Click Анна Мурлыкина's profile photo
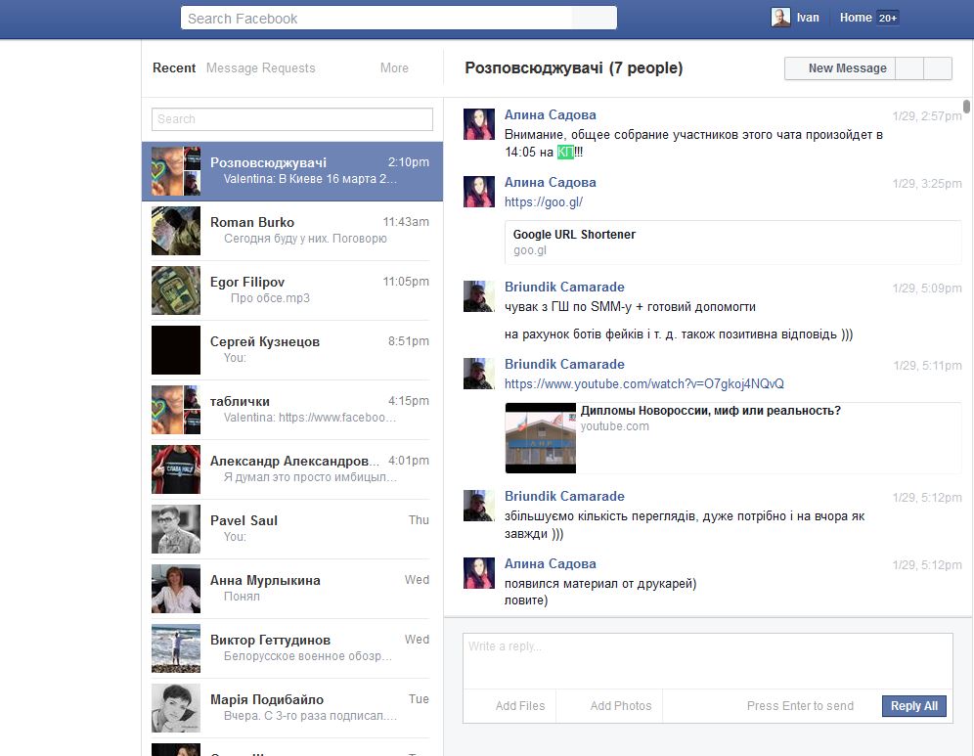 pos(176,589)
